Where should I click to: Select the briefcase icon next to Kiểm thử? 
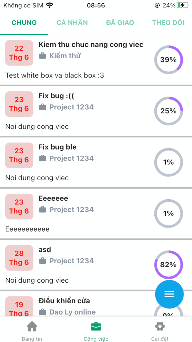[43, 56]
